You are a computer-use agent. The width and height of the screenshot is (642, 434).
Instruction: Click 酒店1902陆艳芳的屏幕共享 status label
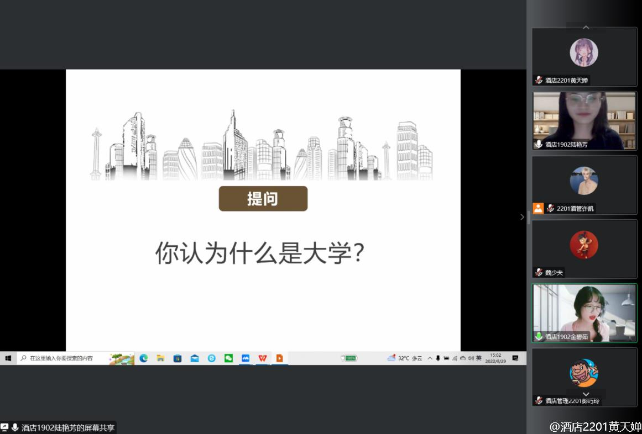click(68, 428)
